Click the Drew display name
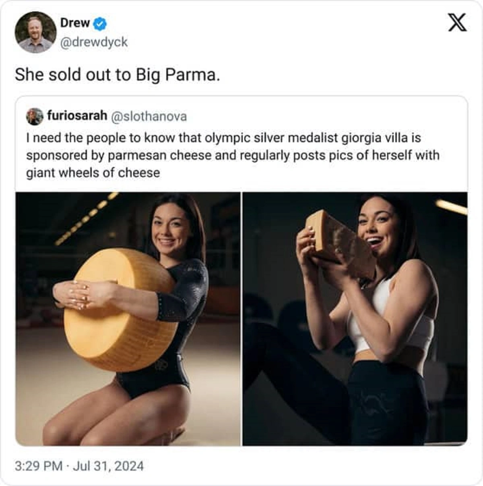Image resolution: width=483 pixels, height=486 pixels. pos(75,23)
